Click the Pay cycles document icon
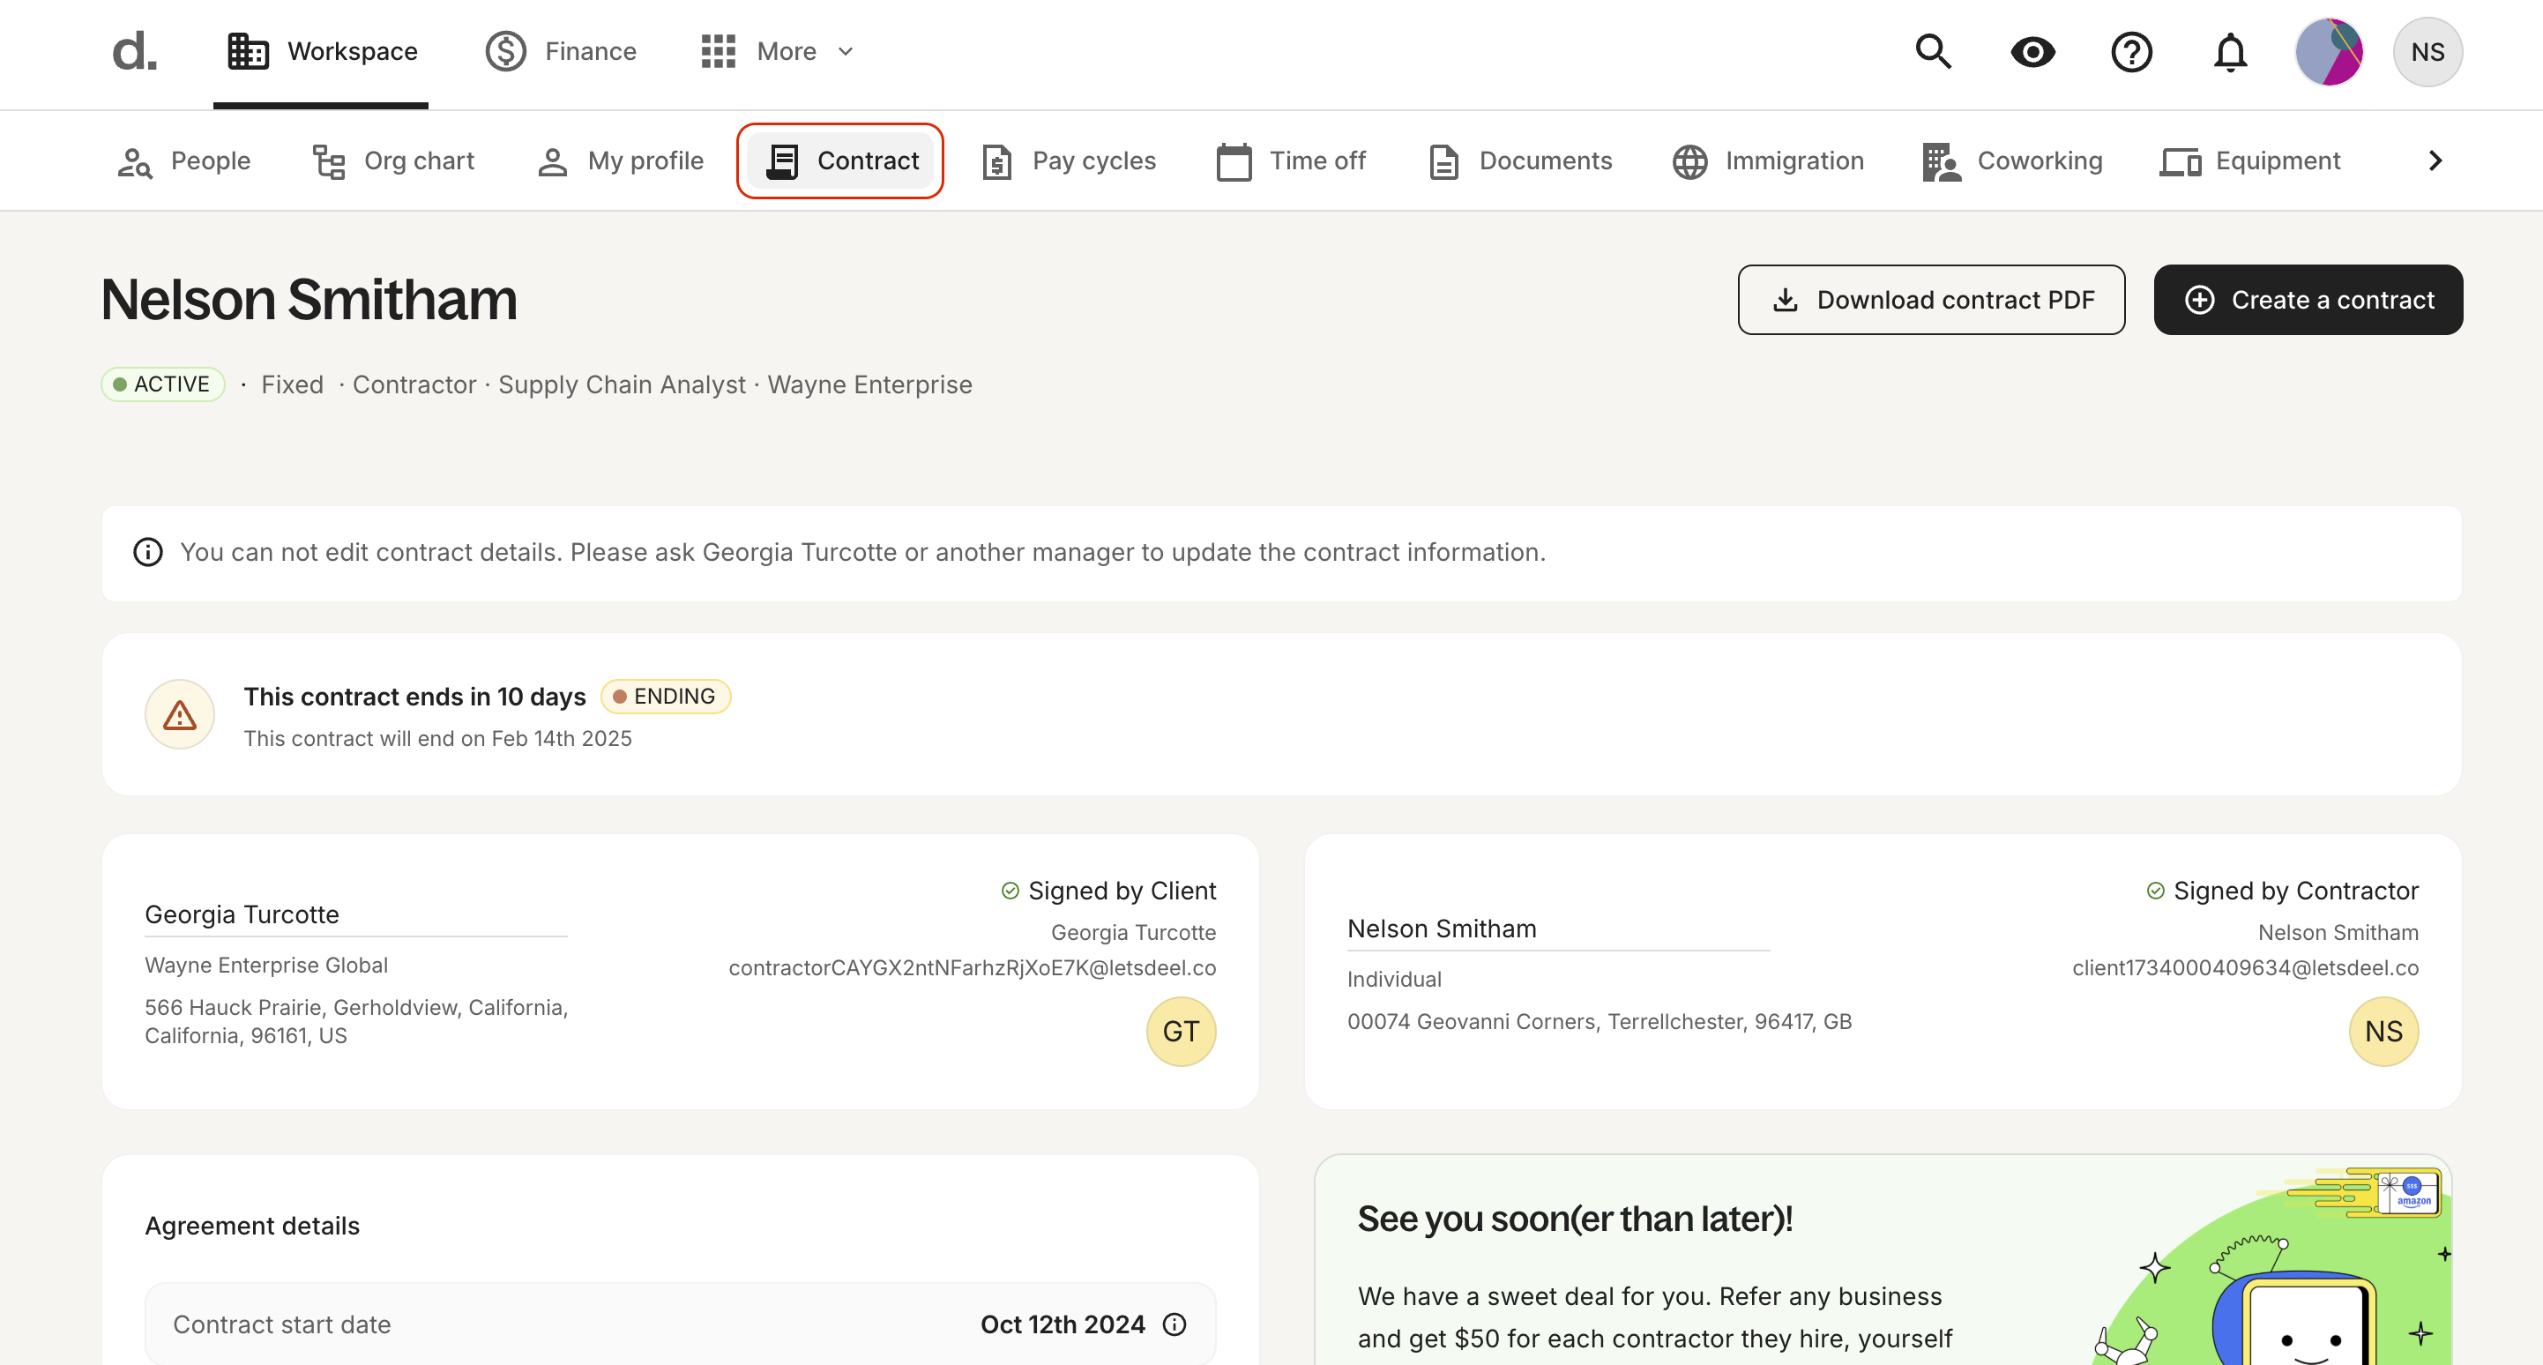 (997, 162)
